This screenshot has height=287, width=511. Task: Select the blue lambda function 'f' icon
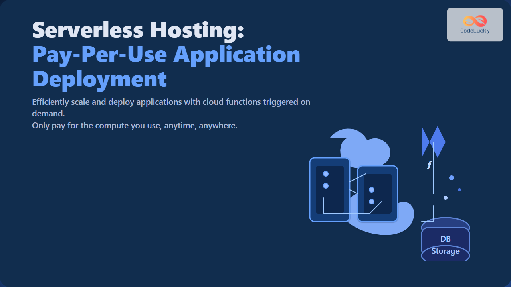click(x=429, y=164)
